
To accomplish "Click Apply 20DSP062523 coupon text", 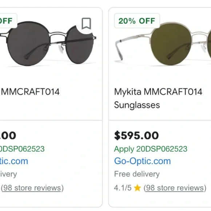I will [151, 149].
